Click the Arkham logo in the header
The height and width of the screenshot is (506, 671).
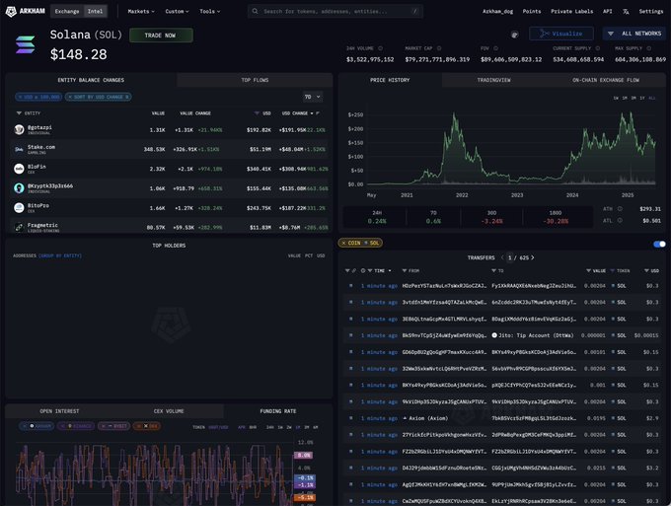coord(26,11)
